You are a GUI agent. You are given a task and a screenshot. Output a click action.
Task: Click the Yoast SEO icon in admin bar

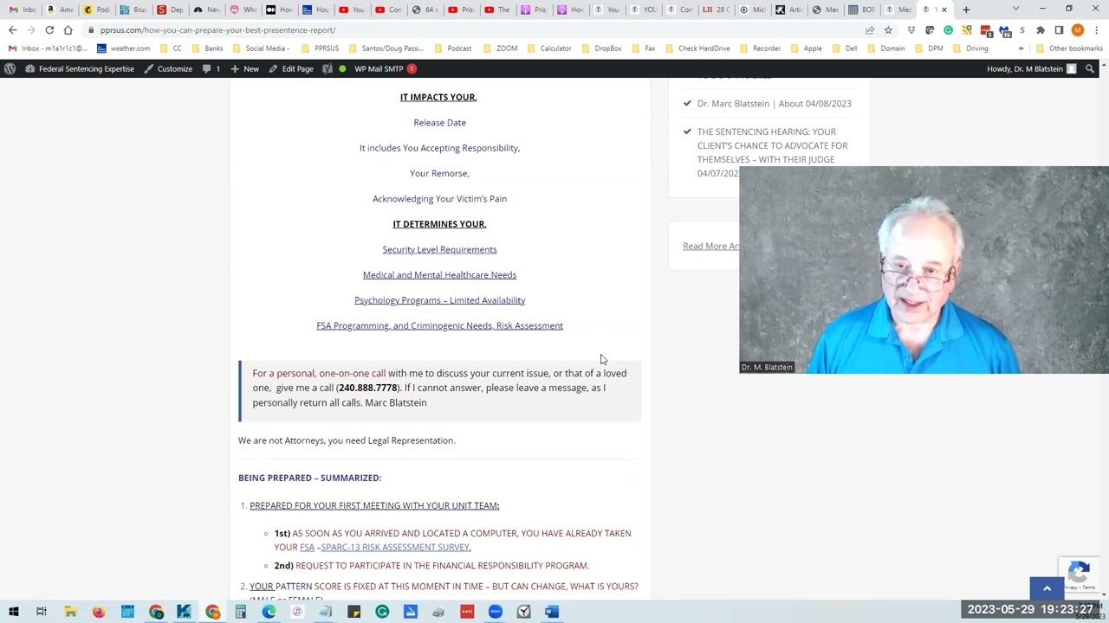coord(328,68)
